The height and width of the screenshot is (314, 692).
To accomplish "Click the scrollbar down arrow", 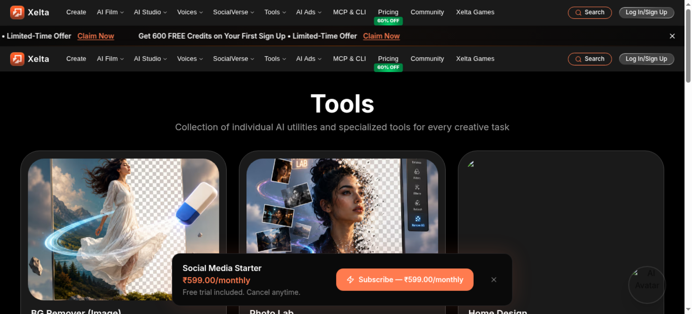I will point(688,310).
